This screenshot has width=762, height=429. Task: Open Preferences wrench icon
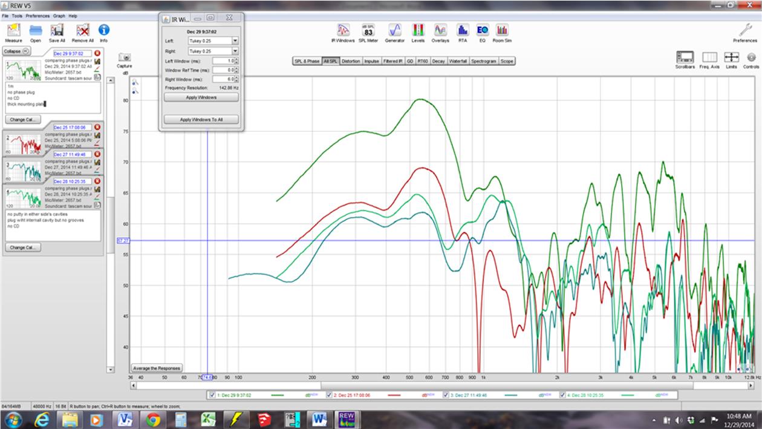pos(745,30)
